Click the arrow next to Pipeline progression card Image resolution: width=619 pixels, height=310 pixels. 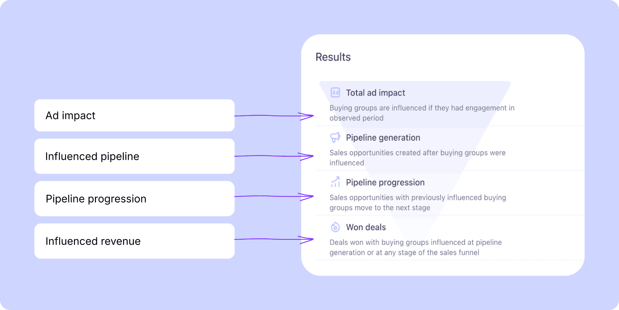coord(274,197)
